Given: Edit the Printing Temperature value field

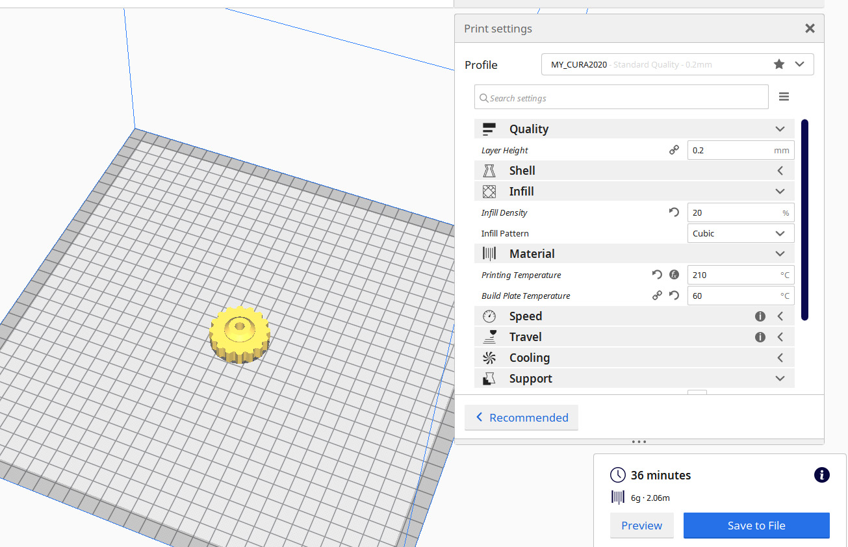Looking at the screenshot, I should click(741, 275).
